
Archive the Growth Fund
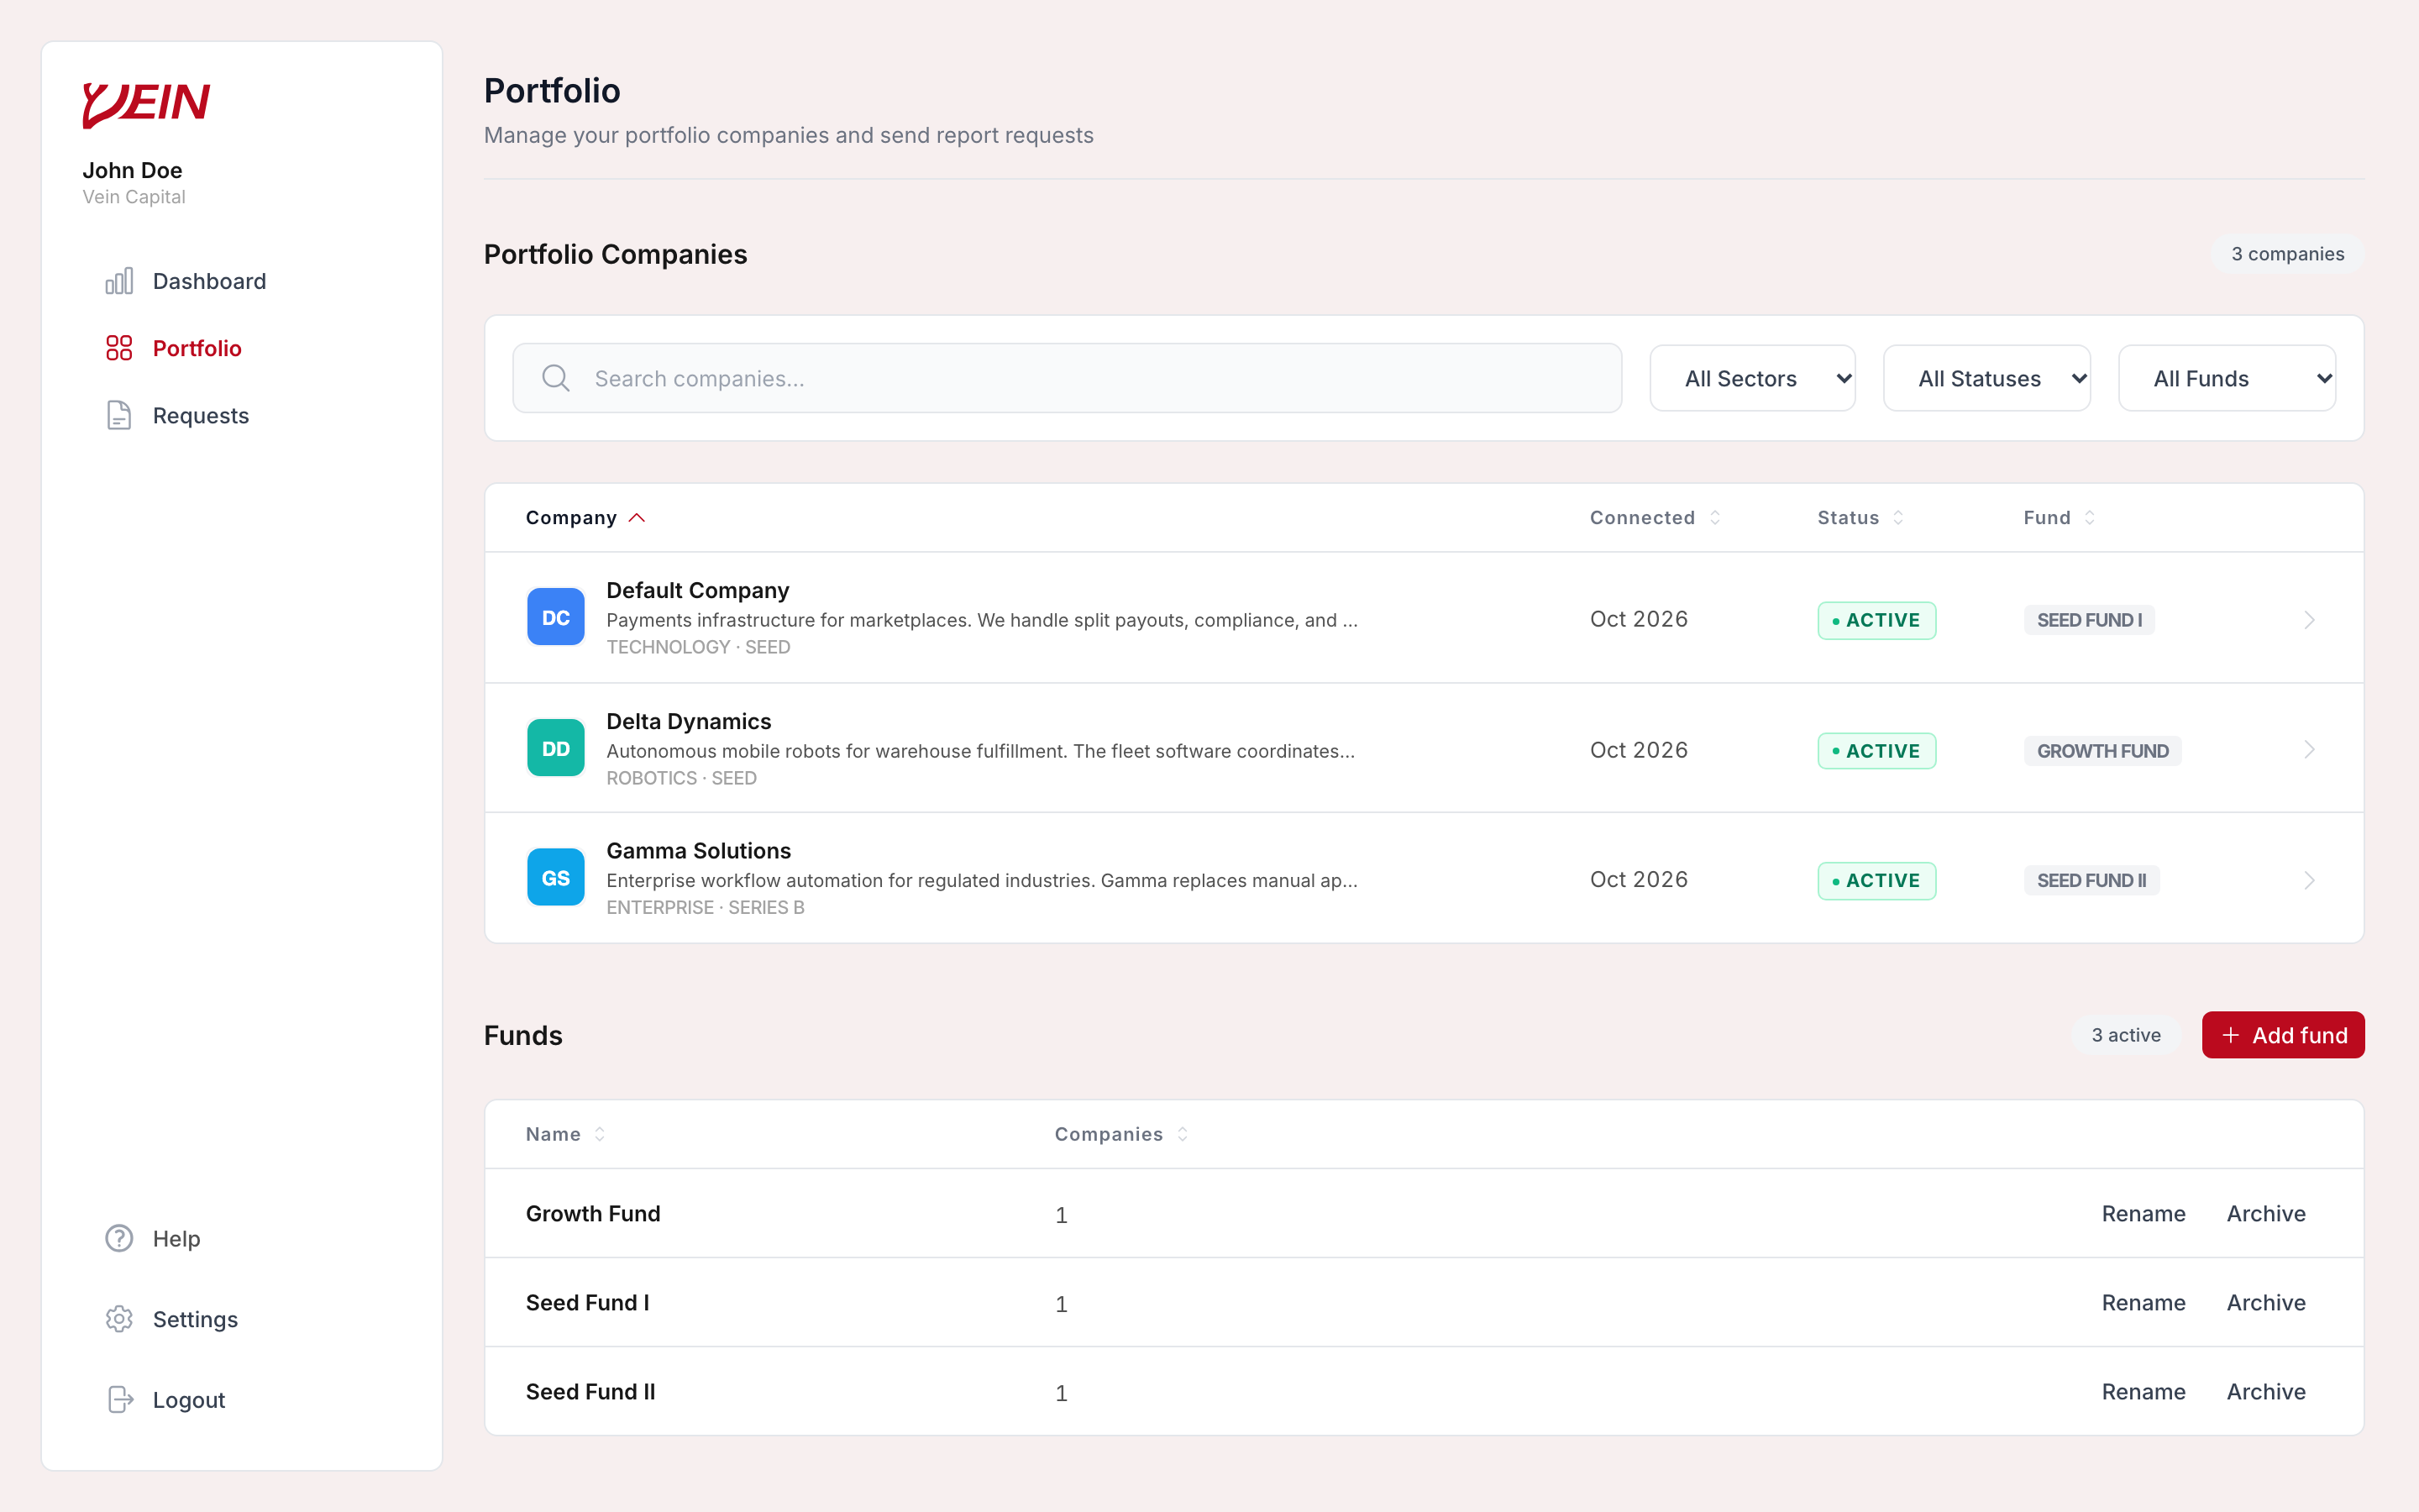coord(2266,1213)
